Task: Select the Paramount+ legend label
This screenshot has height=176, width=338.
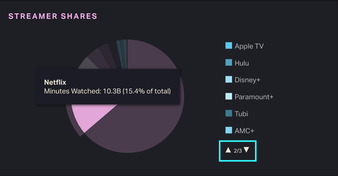Action: pyautogui.click(x=254, y=97)
